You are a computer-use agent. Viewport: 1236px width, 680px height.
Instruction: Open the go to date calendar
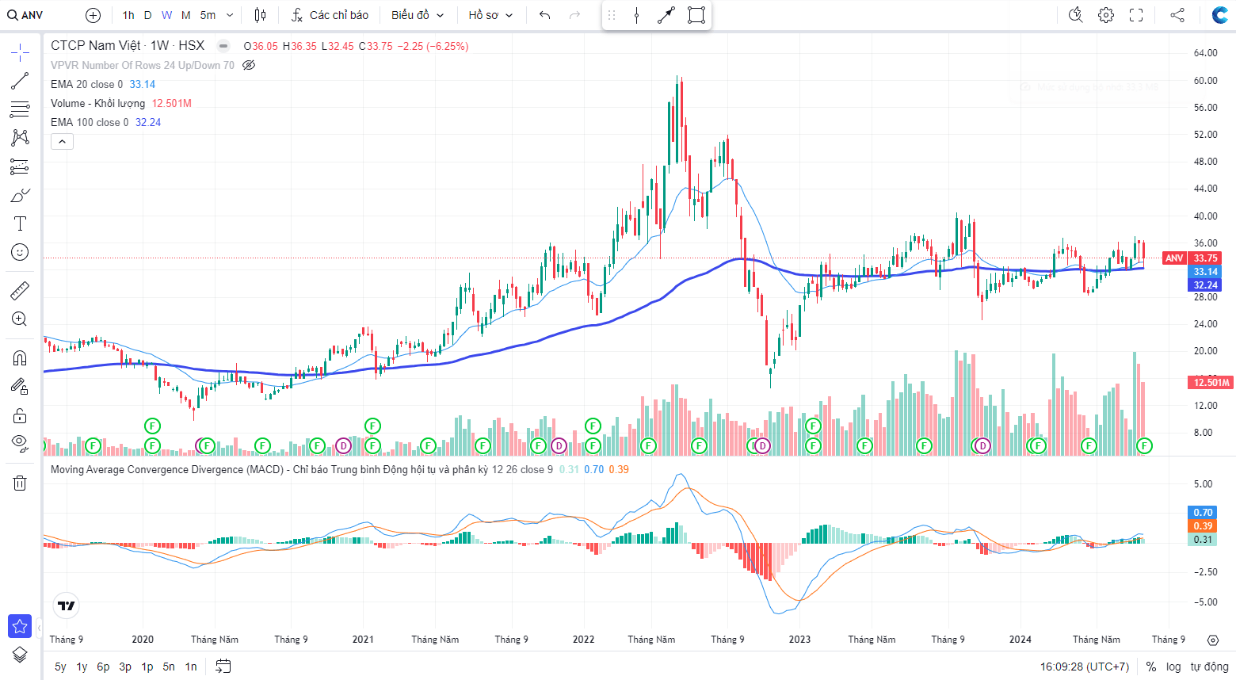[223, 667]
